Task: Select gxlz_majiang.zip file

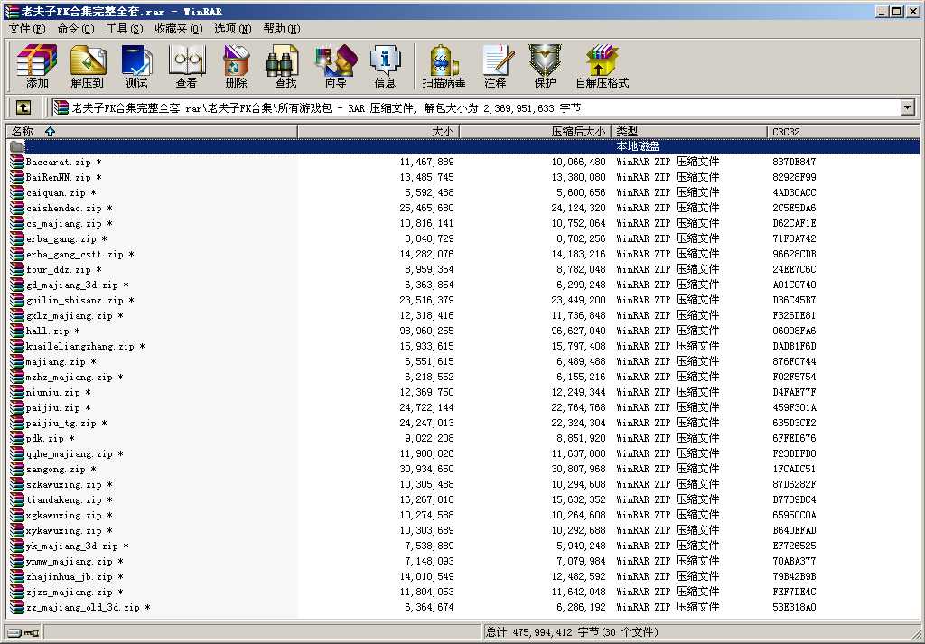Action: click(75, 315)
